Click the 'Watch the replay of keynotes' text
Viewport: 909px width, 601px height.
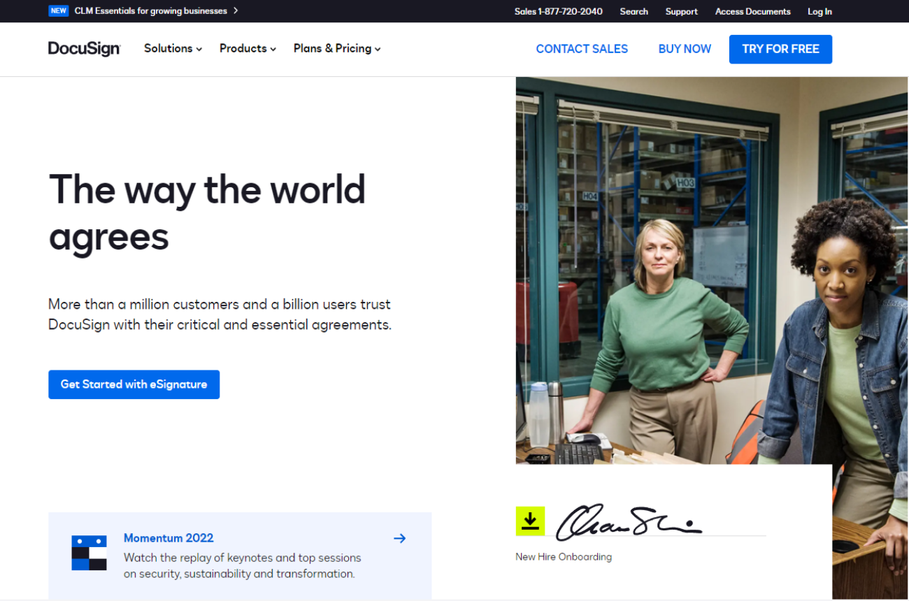(243, 566)
